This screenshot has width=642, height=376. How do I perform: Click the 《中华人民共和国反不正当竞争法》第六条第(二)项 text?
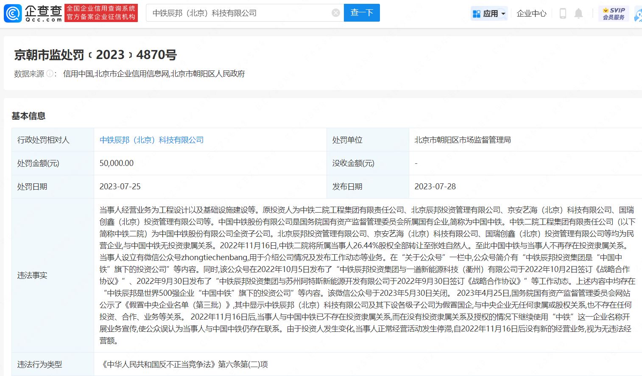[184, 365]
